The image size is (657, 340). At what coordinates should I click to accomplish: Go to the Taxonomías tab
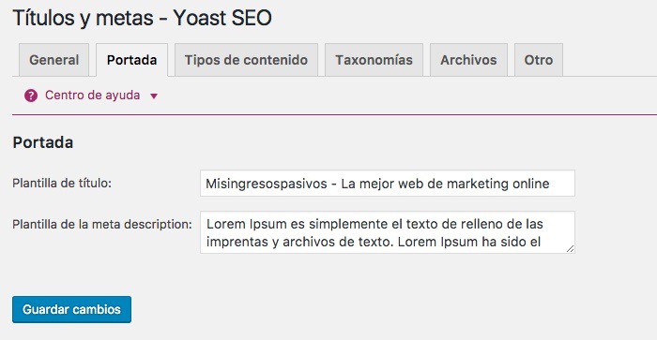click(x=374, y=60)
